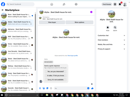
Task: Click large house picture in right panel
Action: click(x=112, y=14)
